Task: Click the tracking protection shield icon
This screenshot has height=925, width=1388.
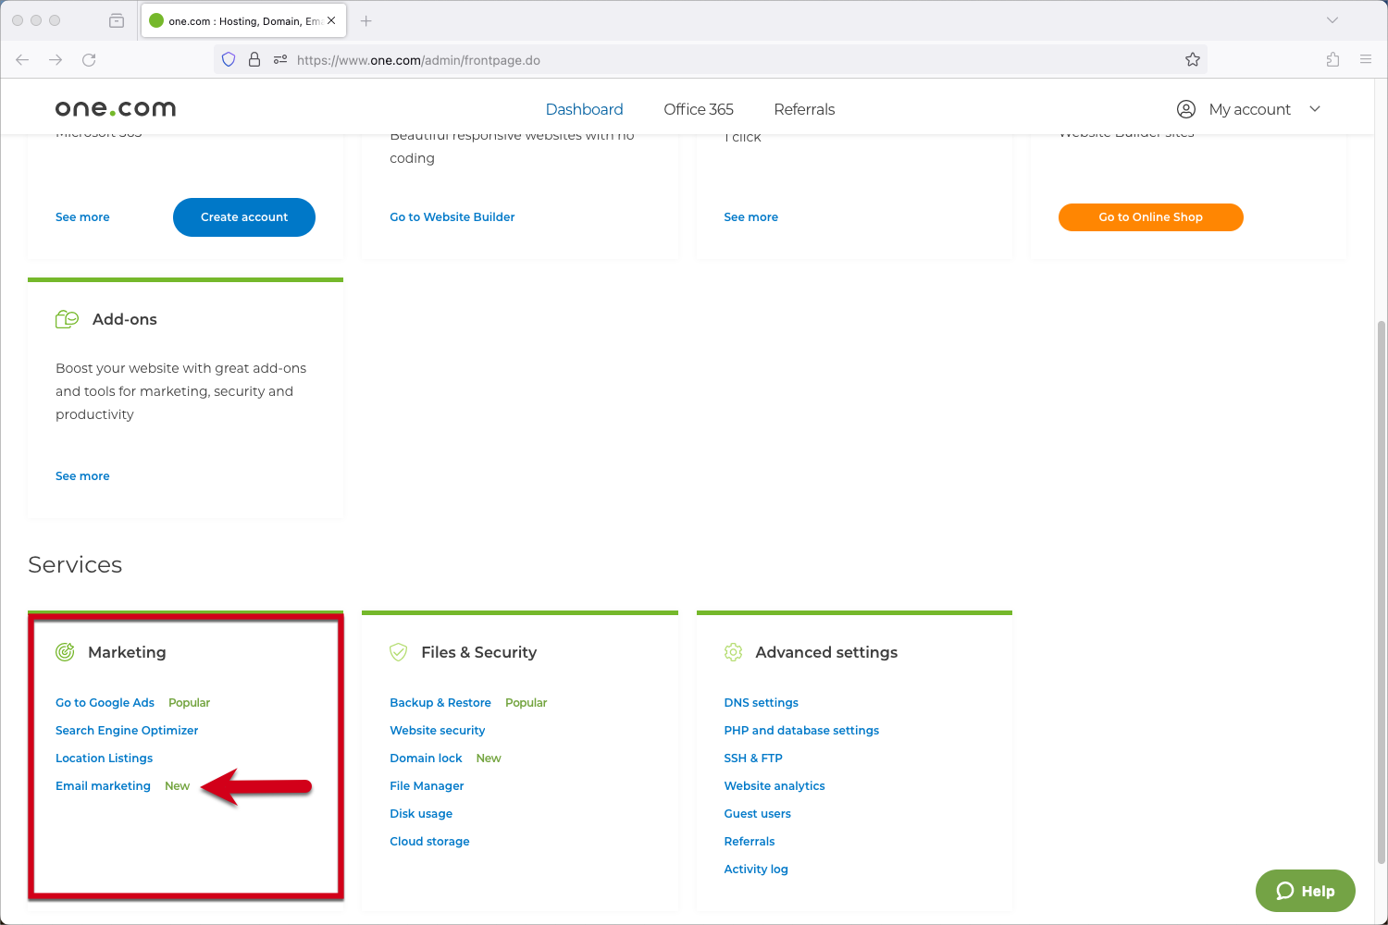Action: point(228,59)
